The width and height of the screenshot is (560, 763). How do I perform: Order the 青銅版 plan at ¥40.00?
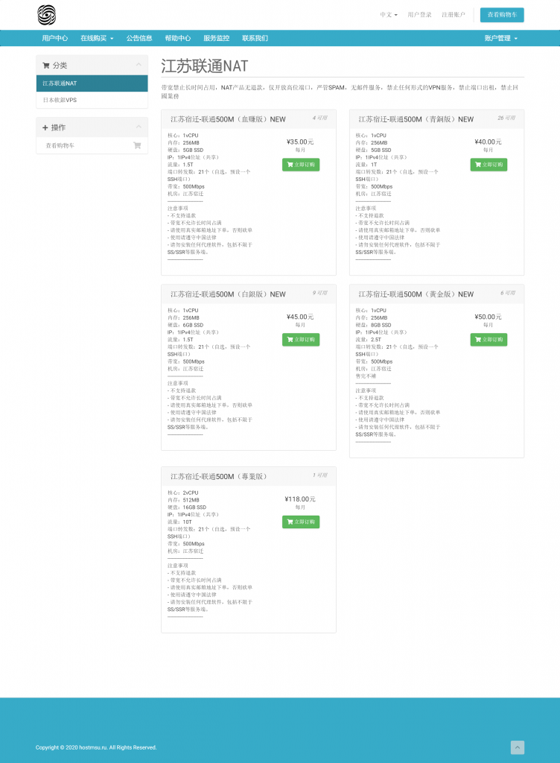pos(489,165)
